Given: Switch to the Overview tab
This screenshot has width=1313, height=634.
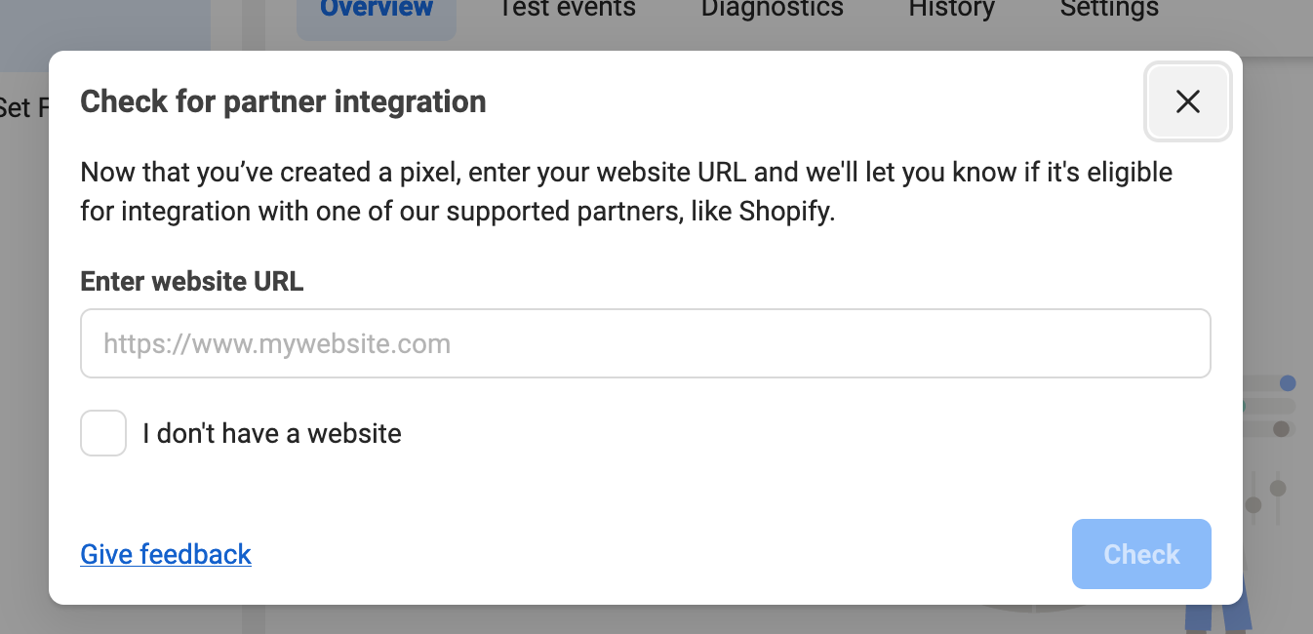Looking at the screenshot, I should [x=377, y=9].
